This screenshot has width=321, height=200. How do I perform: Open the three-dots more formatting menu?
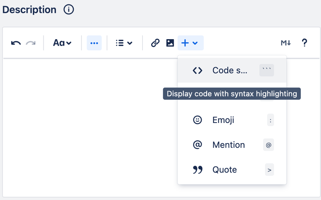94,43
